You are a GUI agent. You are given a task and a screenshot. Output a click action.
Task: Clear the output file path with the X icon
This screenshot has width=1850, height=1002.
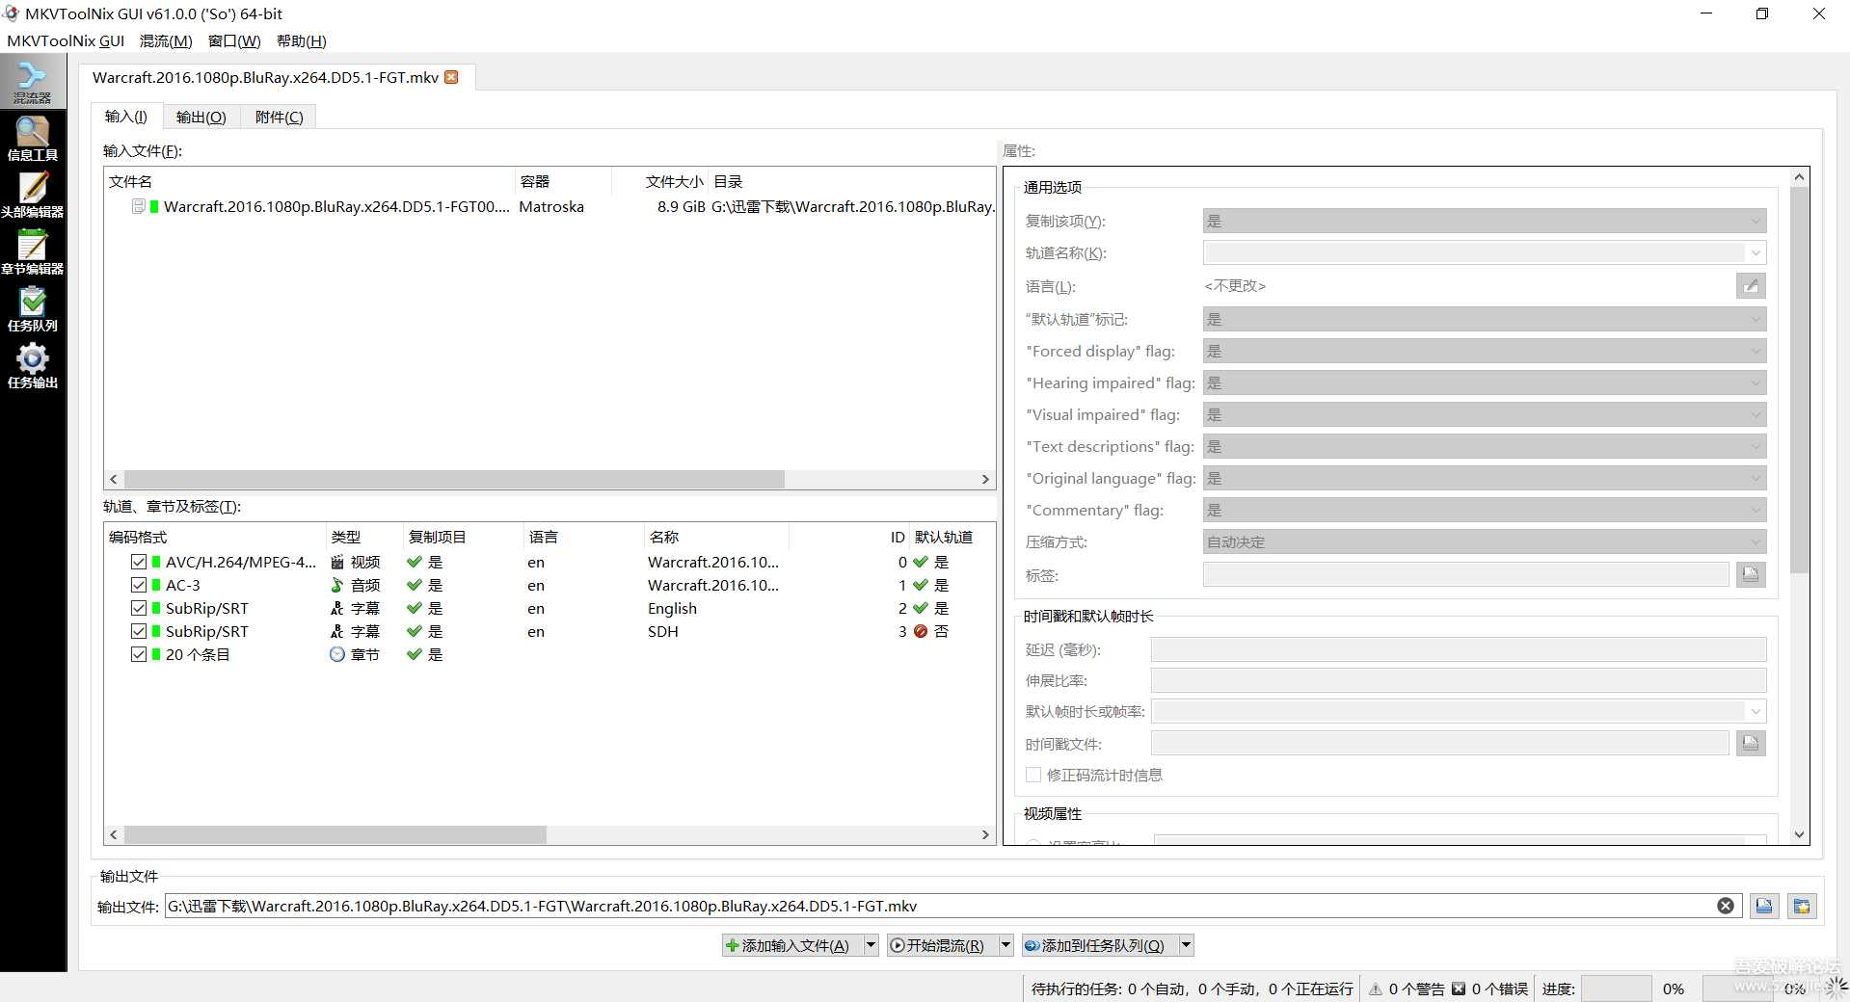tap(1725, 906)
